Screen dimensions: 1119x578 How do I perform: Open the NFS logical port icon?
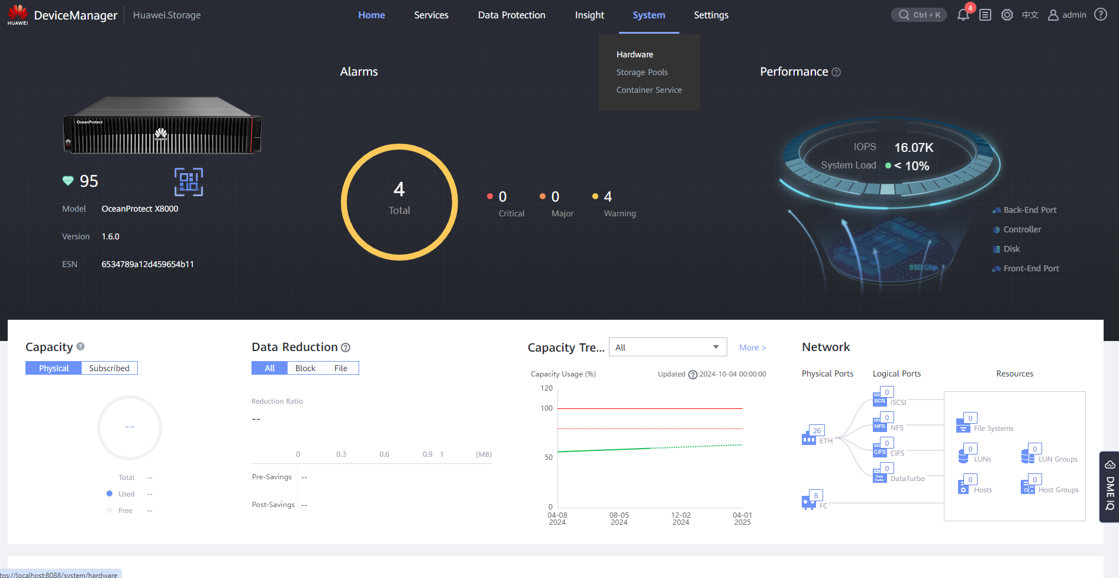click(880, 425)
